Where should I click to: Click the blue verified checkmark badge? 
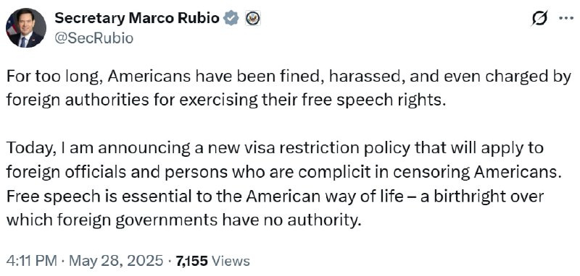pos(231,18)
